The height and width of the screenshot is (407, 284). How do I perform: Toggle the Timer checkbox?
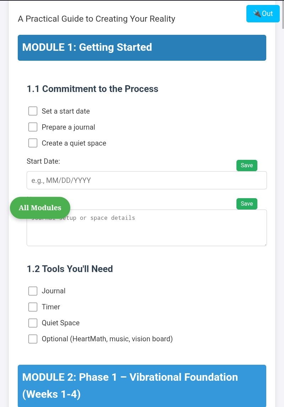33,307
